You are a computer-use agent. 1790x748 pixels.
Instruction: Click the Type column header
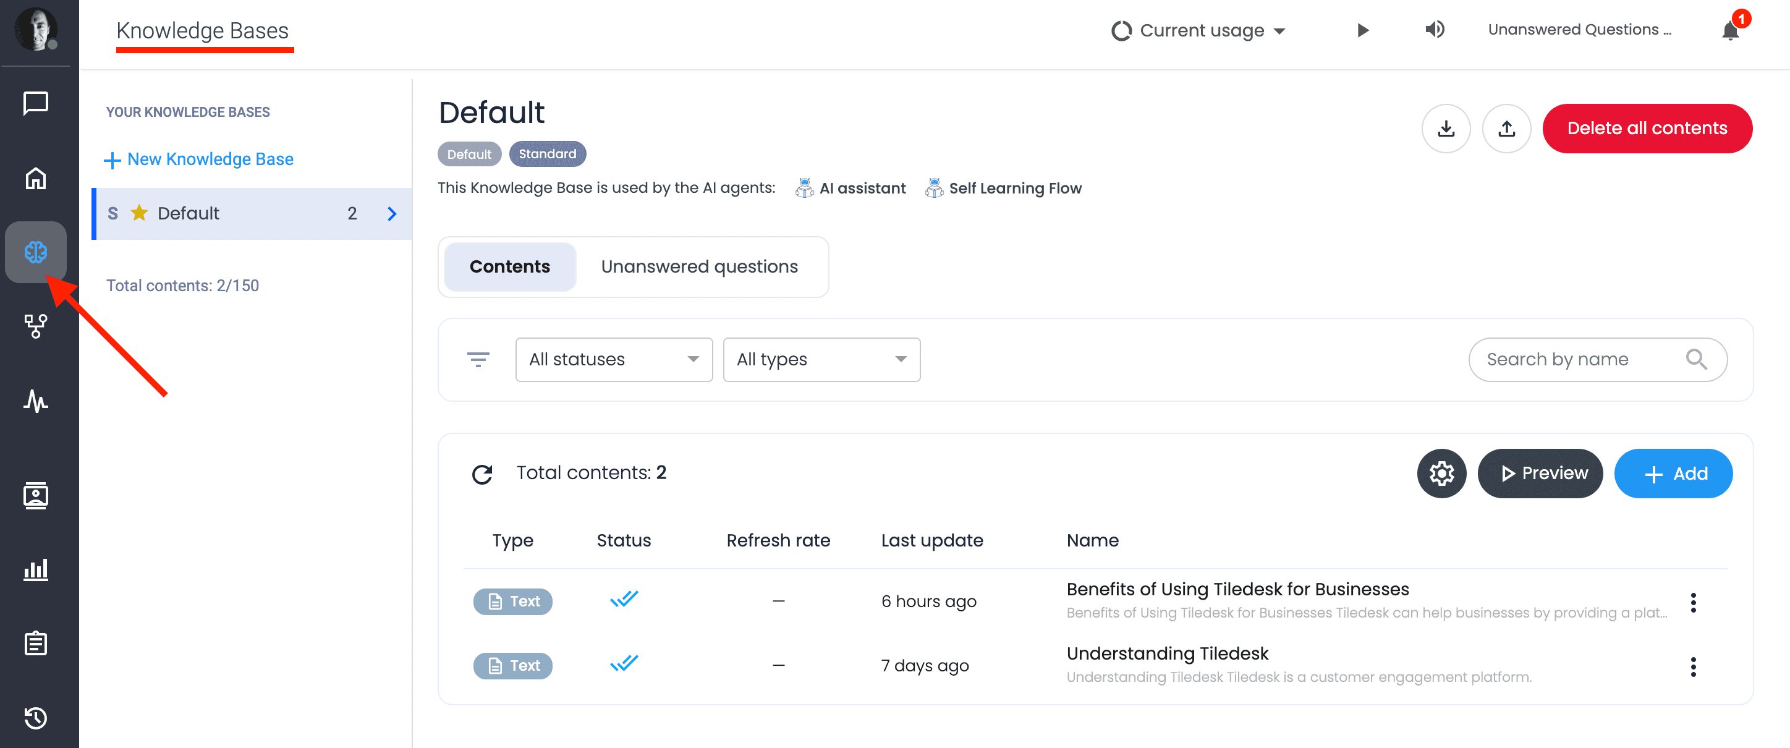point(513,540)
